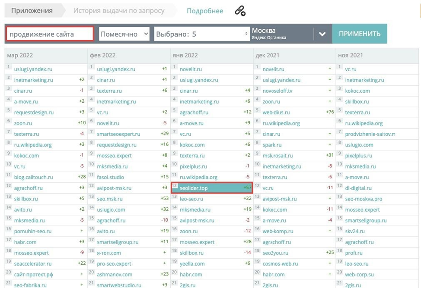Click +53 change value beside seo.msk.ru
The image size is (421, 288).
[165, 198]
